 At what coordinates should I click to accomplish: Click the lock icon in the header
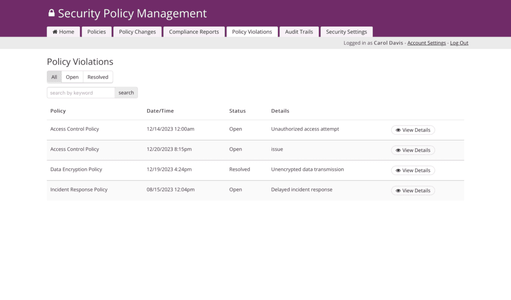(x=51, y=13)
